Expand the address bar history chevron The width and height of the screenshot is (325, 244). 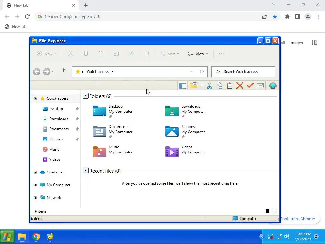[191, 71]
